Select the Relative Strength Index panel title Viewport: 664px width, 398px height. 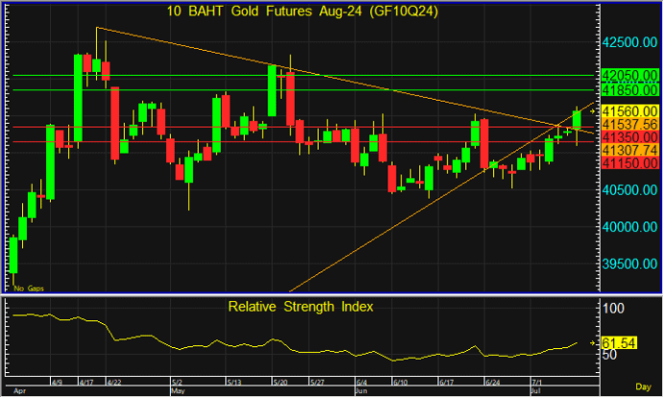coord(301,307)
